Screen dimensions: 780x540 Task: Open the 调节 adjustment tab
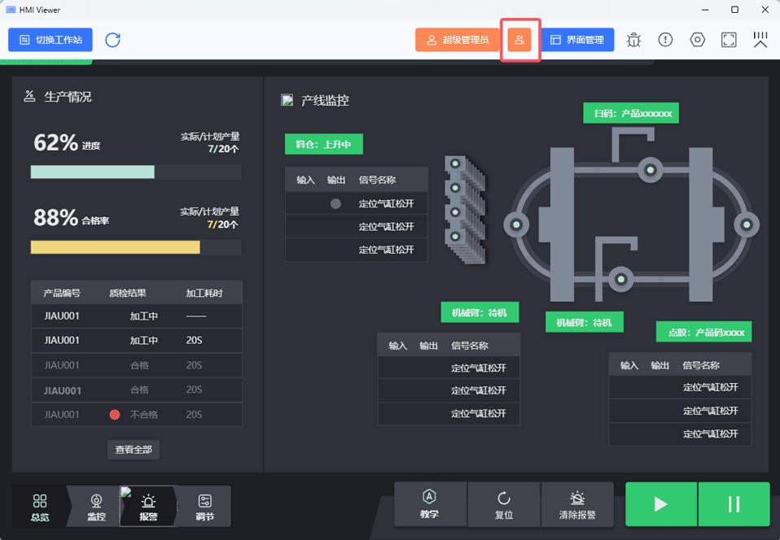point(205,506)
